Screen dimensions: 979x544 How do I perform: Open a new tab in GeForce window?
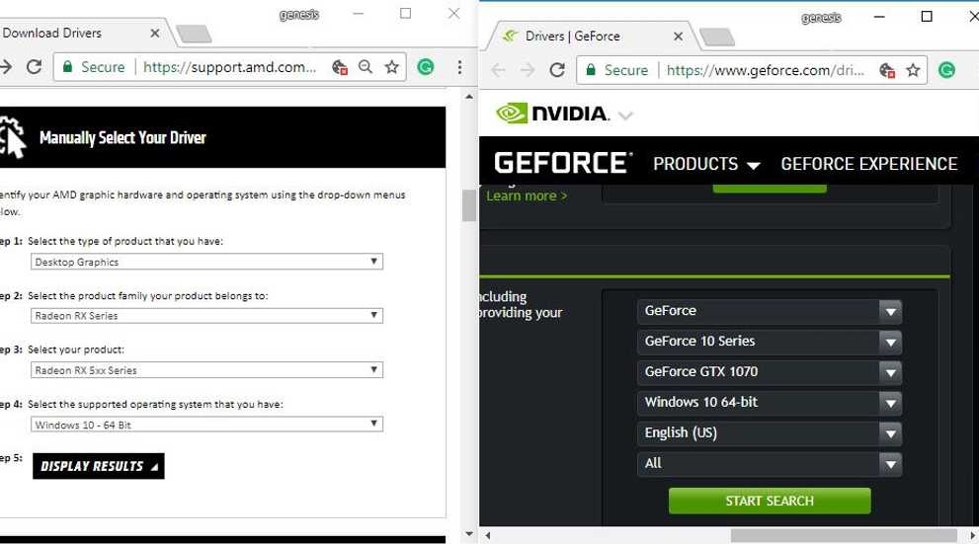click(x=717, y=38)
